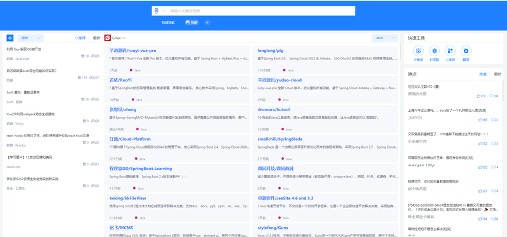The height and width of the screenshot is (237, 507).
Task: Open the 22 comments on _ELEVEN post
Action: point(495,119)
